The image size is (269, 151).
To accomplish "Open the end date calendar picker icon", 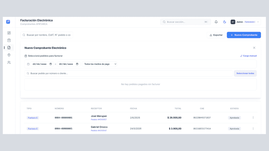I will click(77, 64).
